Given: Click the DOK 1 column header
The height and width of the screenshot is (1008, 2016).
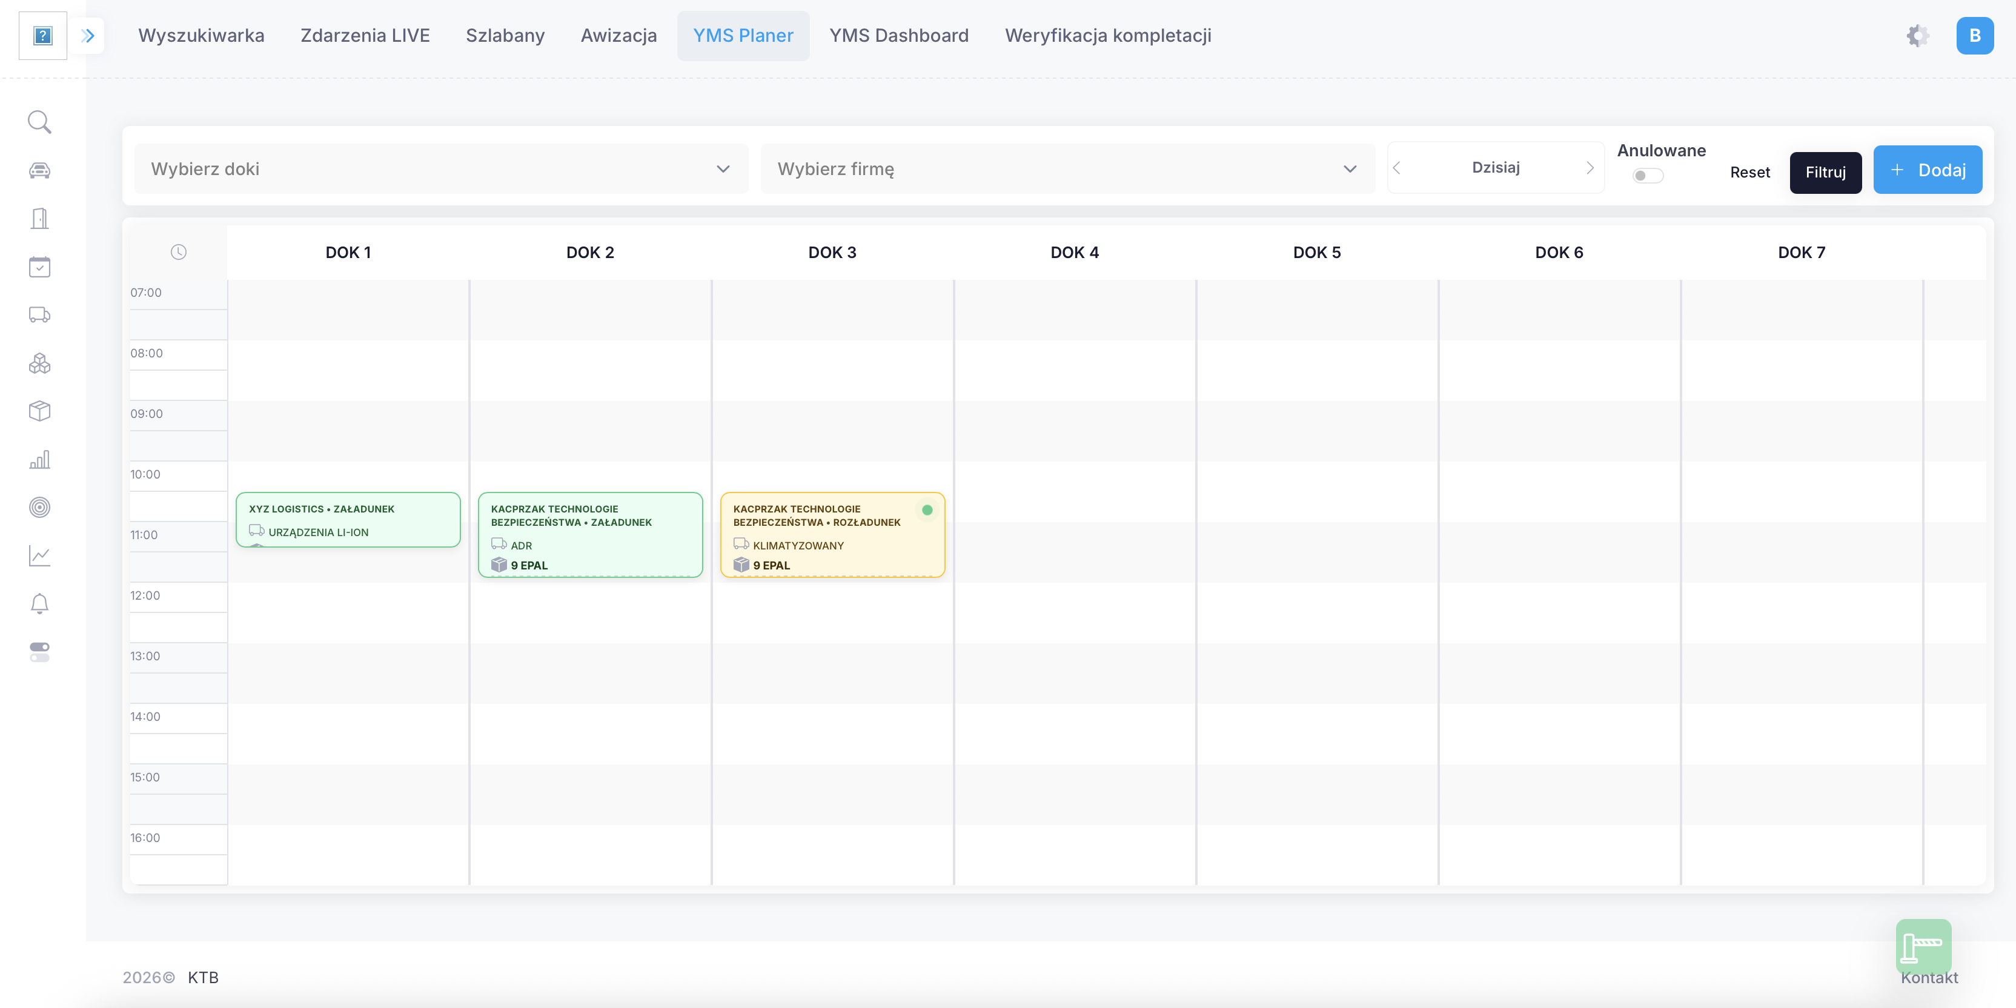Looking at the screenshot, I should click(x=348, y=252).
